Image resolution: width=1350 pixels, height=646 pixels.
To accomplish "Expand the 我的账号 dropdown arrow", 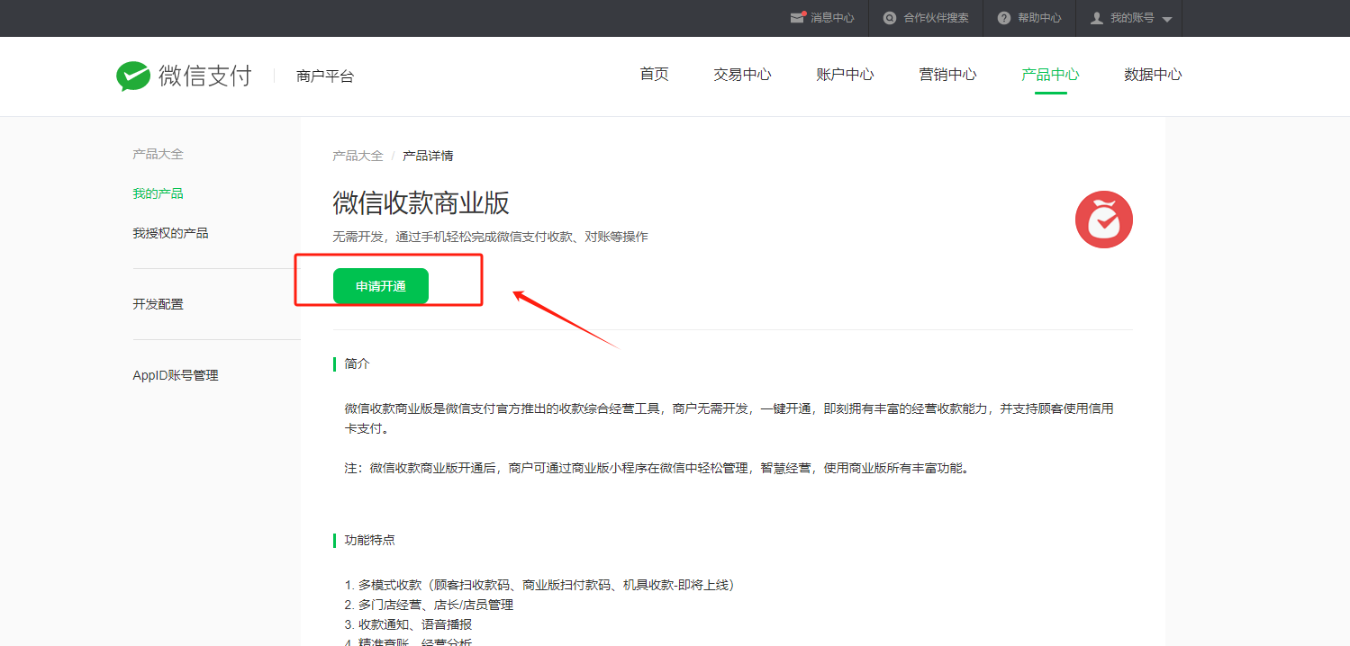I will 1166,20.
